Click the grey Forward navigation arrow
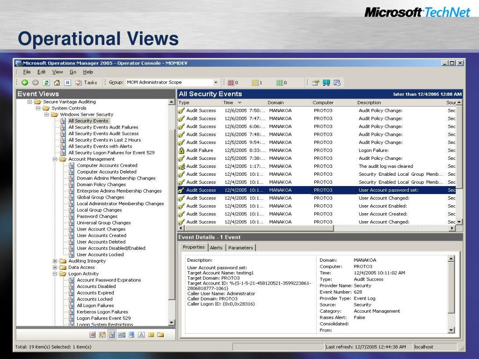This screenshot has height=359, width=479. tap(36, 82)
